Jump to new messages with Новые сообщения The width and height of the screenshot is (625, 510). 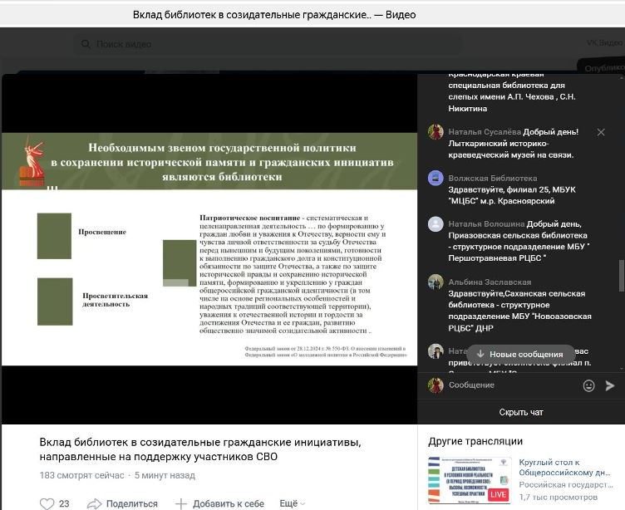click(x=520, y=354)
